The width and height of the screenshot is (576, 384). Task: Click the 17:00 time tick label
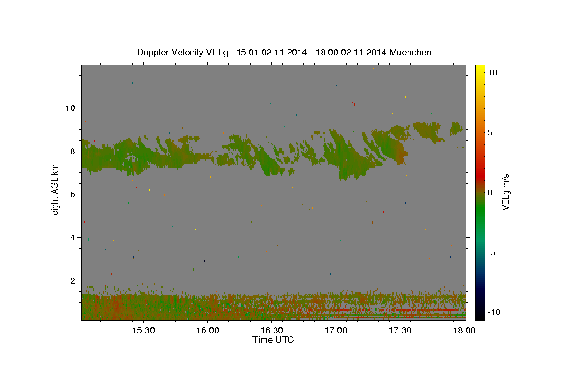pyautogui.click(x=336, y=330)
